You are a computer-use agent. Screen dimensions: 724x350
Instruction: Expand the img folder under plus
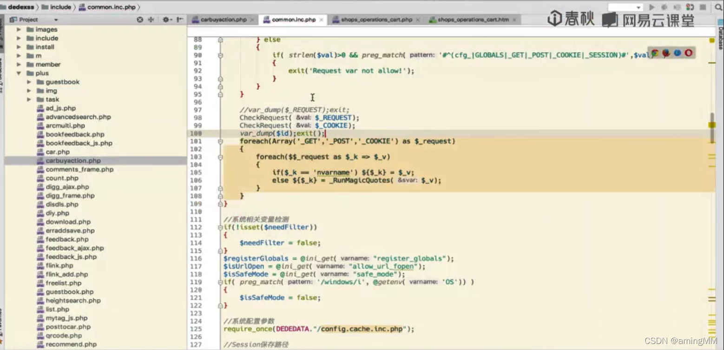pos(29,91)
